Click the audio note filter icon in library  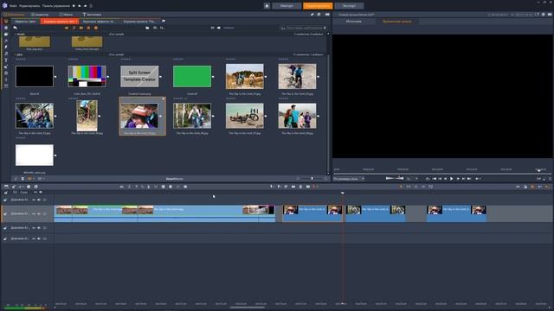pyautogui.click(x=74, y=28)
